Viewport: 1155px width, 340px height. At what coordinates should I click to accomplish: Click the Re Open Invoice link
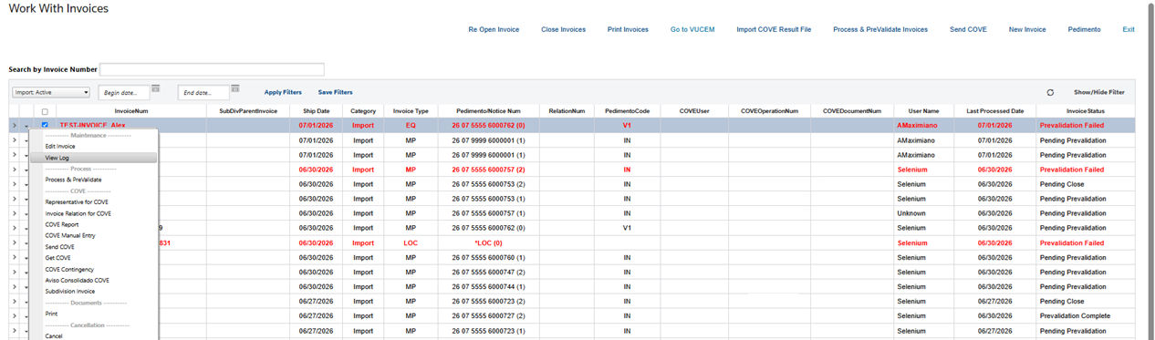[x=494, y=29]
